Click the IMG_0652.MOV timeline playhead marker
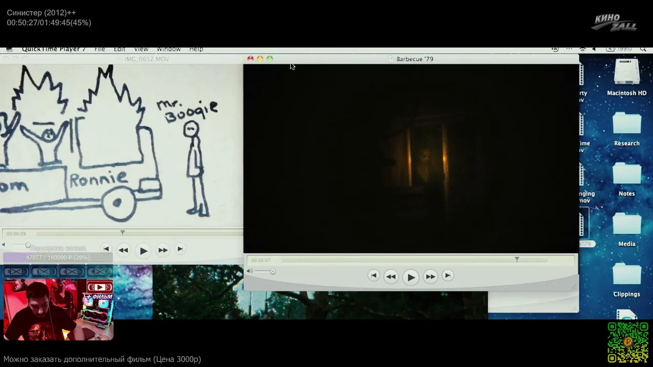653x367 pixels. (122, 232)
